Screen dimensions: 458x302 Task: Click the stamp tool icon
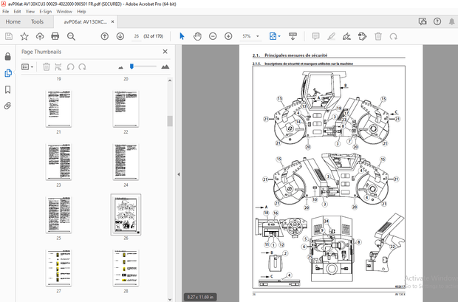tap(362, 36)
